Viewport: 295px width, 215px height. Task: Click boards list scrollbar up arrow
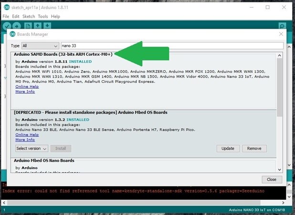pos(279,55)
